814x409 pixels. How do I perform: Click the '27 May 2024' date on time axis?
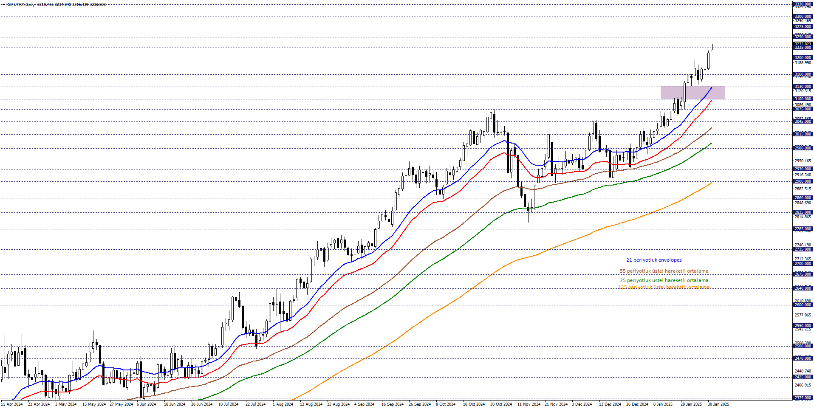point(121,404)
